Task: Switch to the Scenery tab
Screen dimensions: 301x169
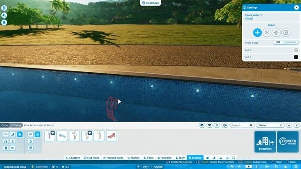Action: (195, 158)
